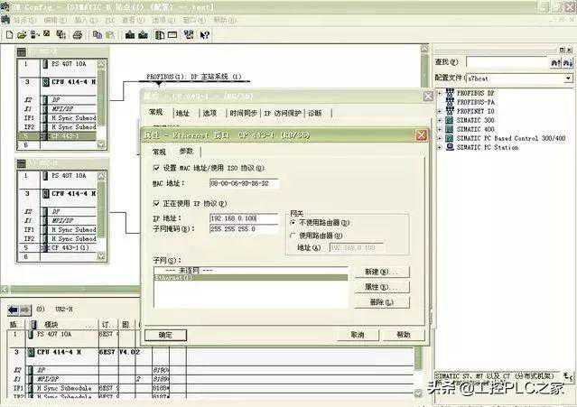The height and width of the screenshot is (407, 577).
Task: Expand the SIMATIC PC Station node
Action: 440,147
